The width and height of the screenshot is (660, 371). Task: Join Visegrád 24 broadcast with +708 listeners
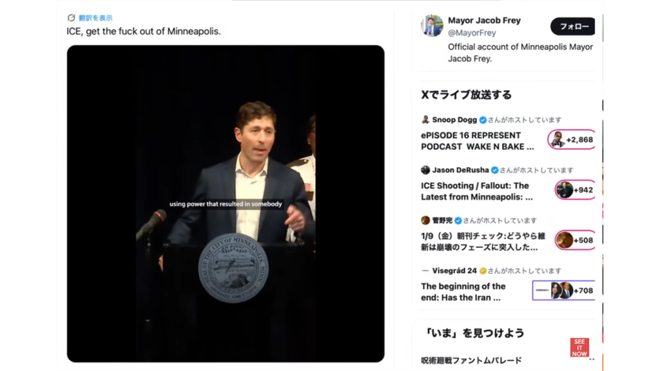564,290
